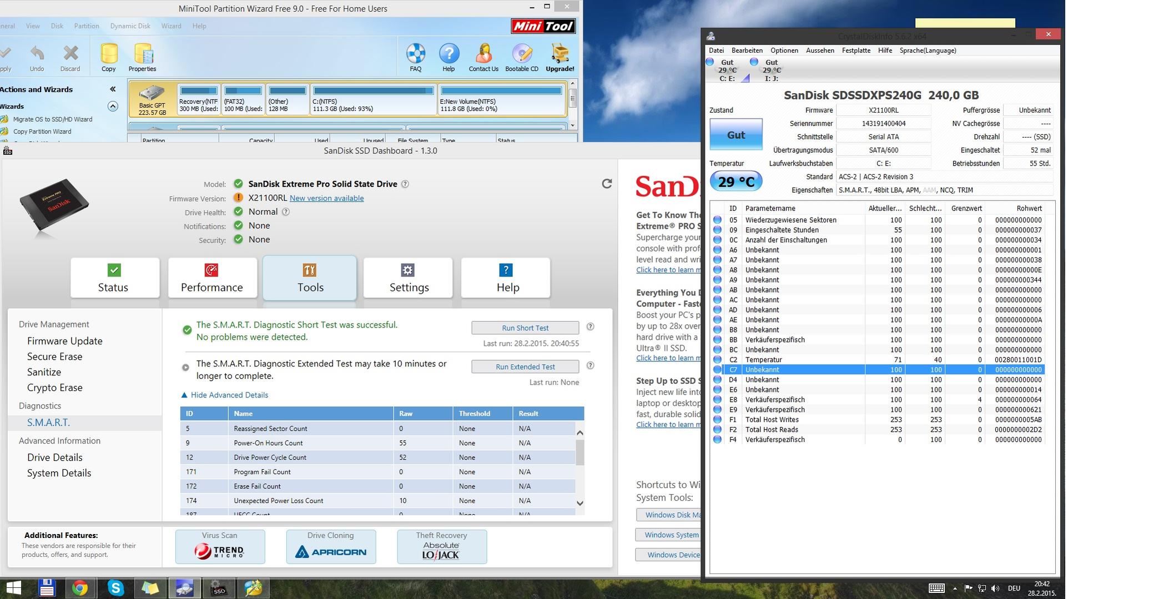Sort S.M.A.R.T. table by Raw column header

pyautogui.click(x=424, y=414)
